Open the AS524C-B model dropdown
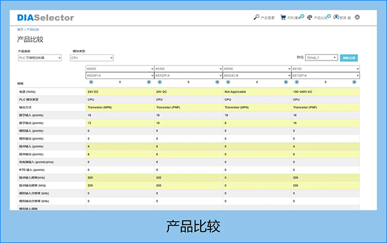387x243 pixels. (257, 75)
